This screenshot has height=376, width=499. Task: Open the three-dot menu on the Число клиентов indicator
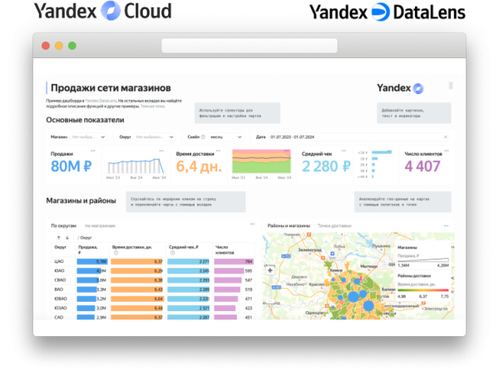pyautogui.click(x=447, y=151)
